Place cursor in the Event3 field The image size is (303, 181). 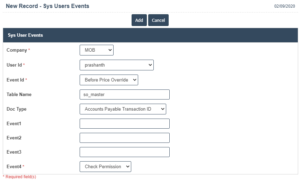pos(124,152)
